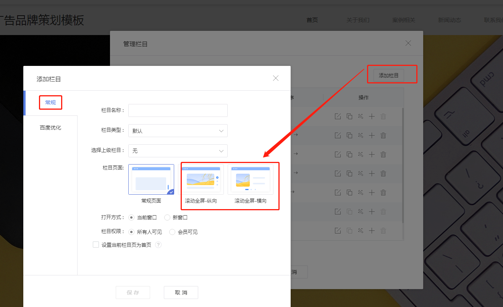The width and height of the screenshot is (503, 307).
Task: Click edit icon in bottom row of 管理栏目 table
Action: [338, 230]
